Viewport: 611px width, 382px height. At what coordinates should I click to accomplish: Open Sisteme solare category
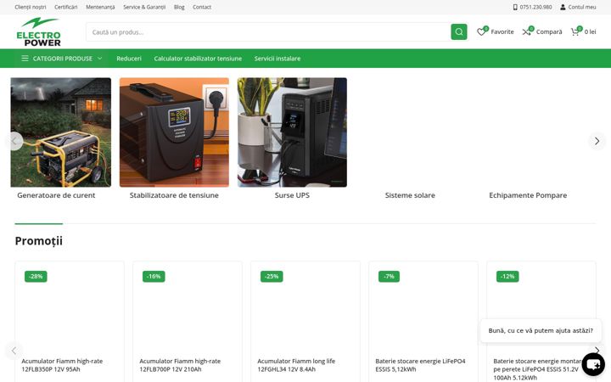coord(410,195)
